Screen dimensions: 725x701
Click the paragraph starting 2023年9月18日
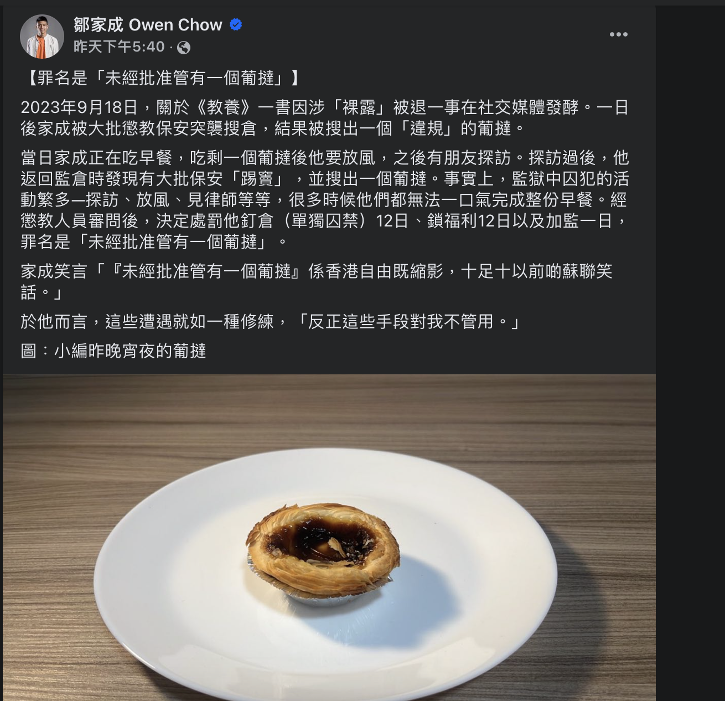click(325, 117)
